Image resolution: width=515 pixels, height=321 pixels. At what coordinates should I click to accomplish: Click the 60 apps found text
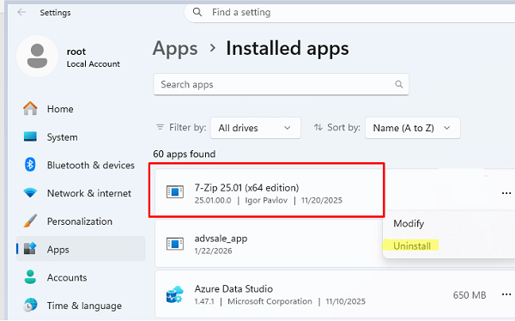(x=185, y=154)
